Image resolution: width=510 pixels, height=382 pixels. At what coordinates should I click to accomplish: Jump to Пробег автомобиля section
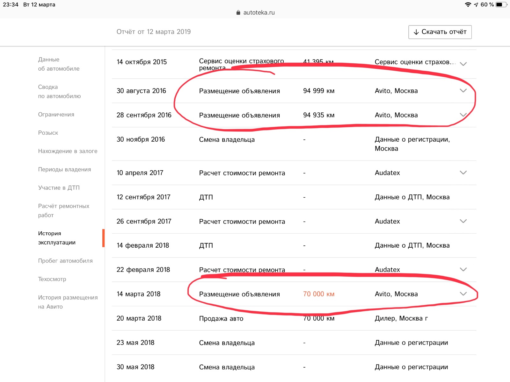tap(65, 261)
